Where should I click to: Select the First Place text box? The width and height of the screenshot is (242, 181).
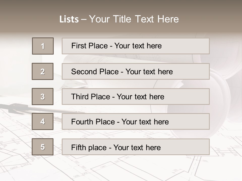(x=136, y=46)
